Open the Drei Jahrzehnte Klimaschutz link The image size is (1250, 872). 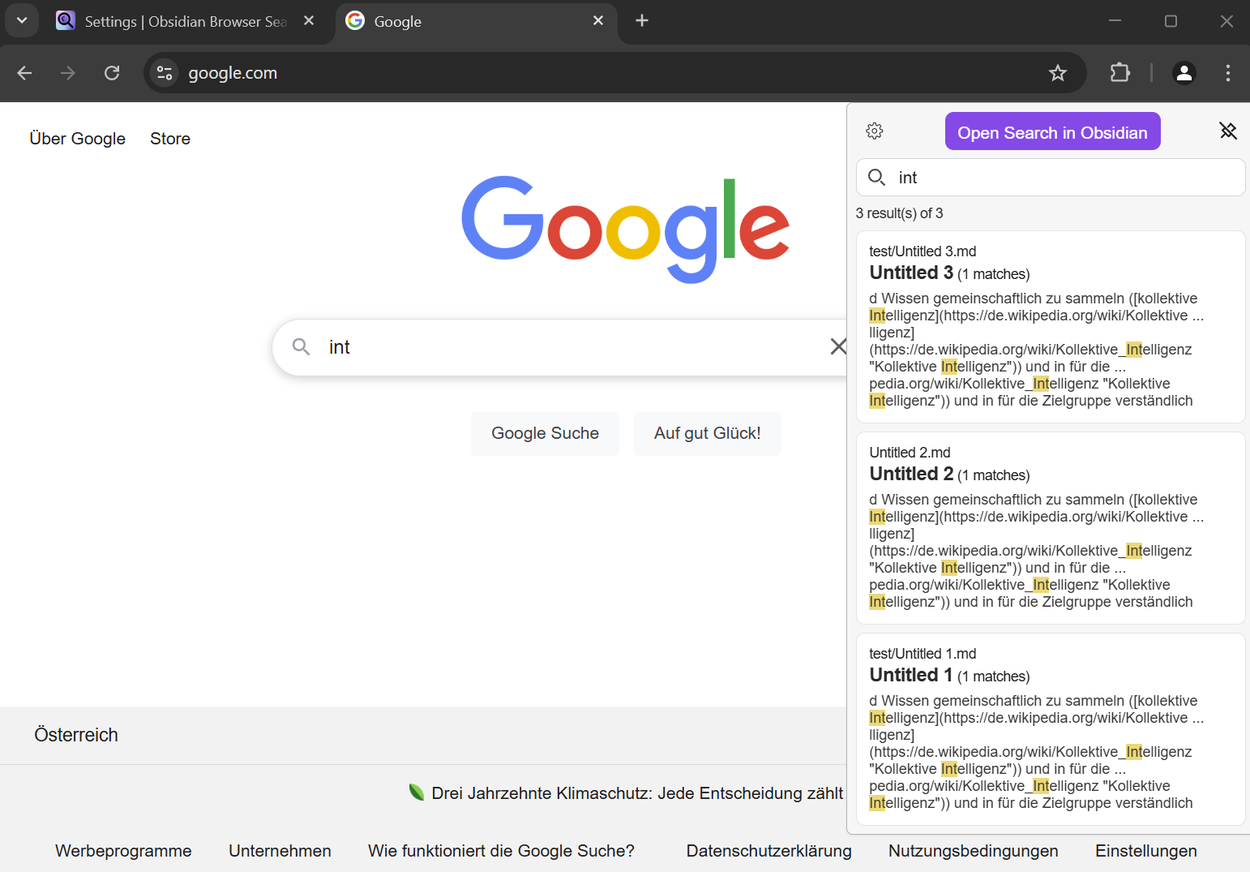click(637, 793)
